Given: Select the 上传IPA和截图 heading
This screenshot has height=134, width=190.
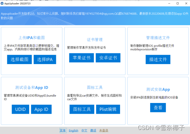Looking at the screenshot, I should click(32, 38).
